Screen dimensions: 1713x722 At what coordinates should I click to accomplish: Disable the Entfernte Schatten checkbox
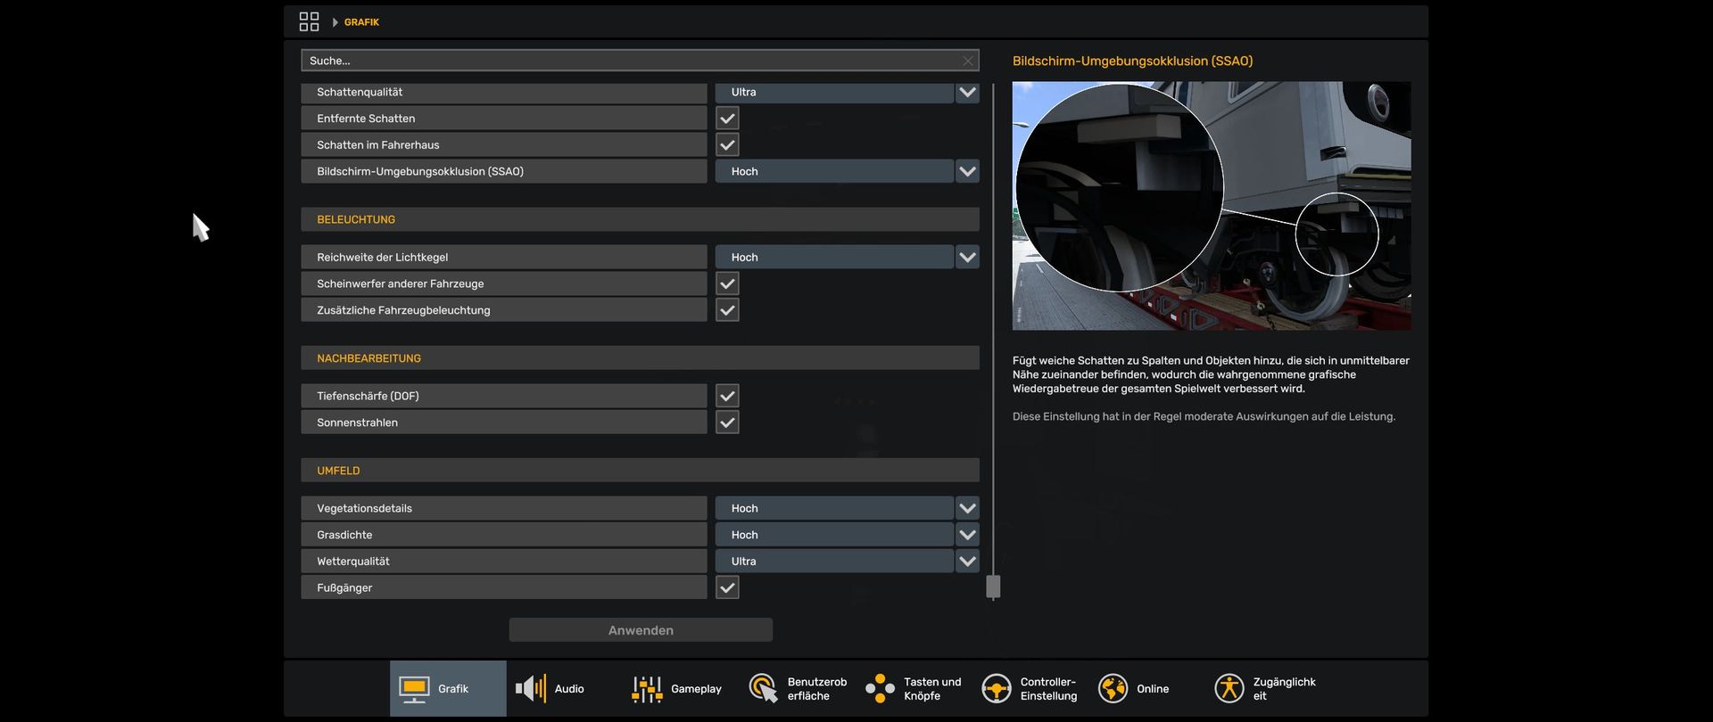727,119
